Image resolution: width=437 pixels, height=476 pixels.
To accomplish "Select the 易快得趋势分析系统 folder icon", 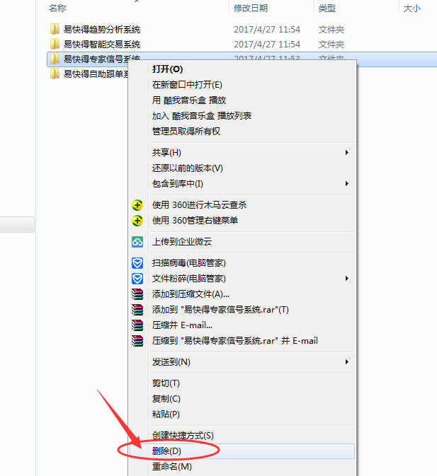I will (55, 29).
